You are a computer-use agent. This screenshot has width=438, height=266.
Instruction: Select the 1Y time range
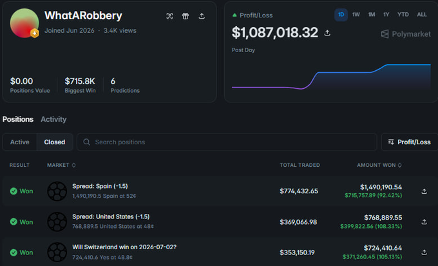386,15
